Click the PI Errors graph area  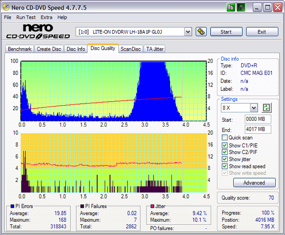[x=114, y=91]
